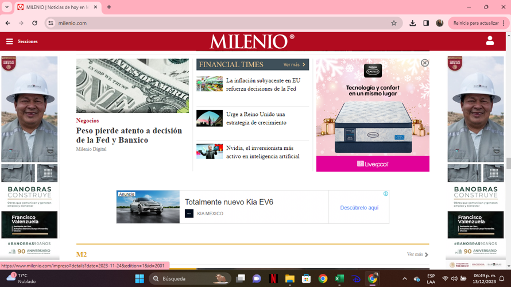The height and width of the screenshot is (287, 511).
Task: Bookmark this page with the star icon
Action: [x=394, y=23]
